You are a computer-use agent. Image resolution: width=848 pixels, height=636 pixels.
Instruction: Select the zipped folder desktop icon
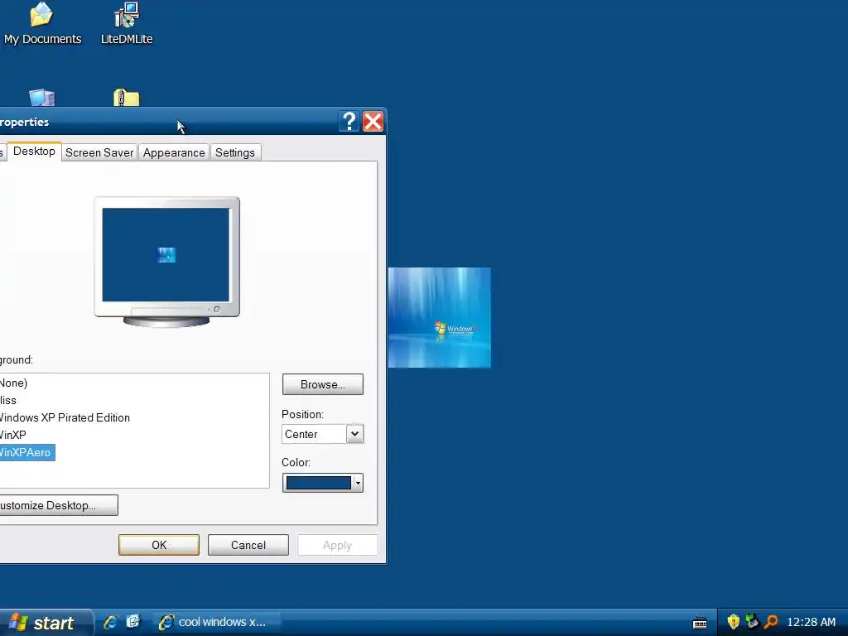coord(127,98)
